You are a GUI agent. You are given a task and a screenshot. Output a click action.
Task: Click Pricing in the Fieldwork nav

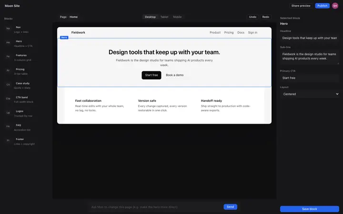[229, 32]
